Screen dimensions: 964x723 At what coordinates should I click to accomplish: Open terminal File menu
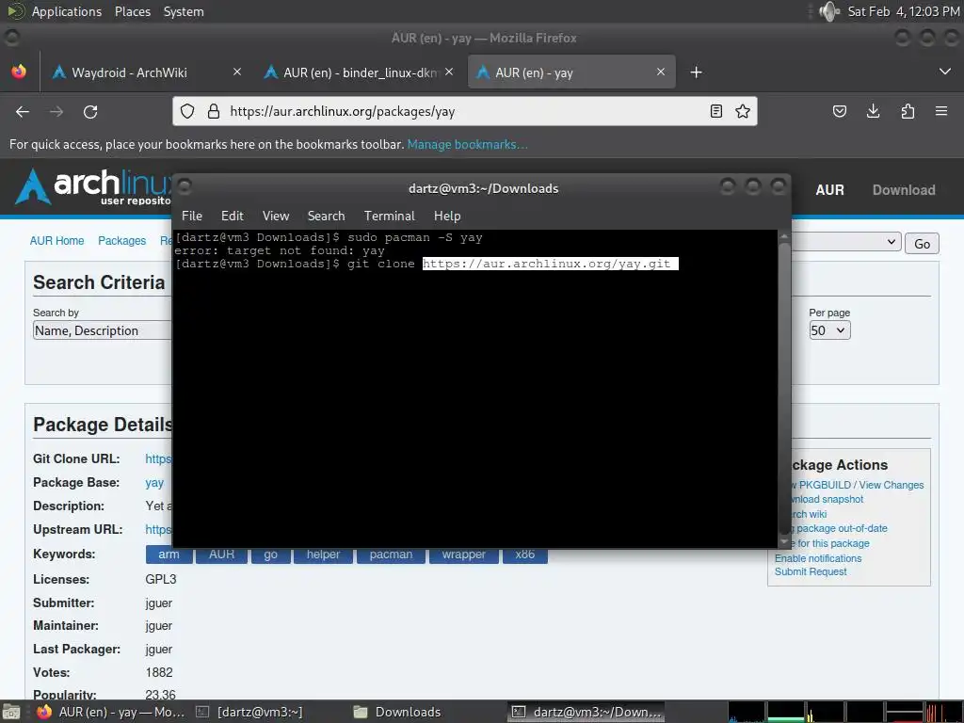coord(192,216)
